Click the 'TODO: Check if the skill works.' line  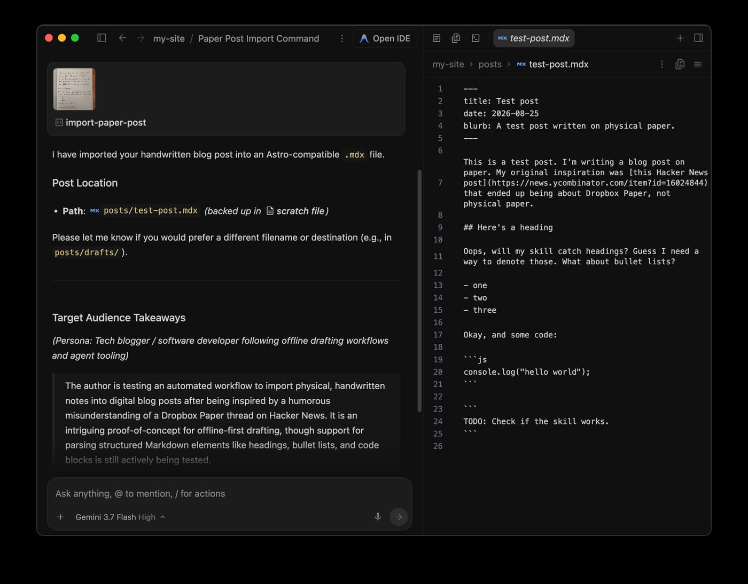point(536,421)
